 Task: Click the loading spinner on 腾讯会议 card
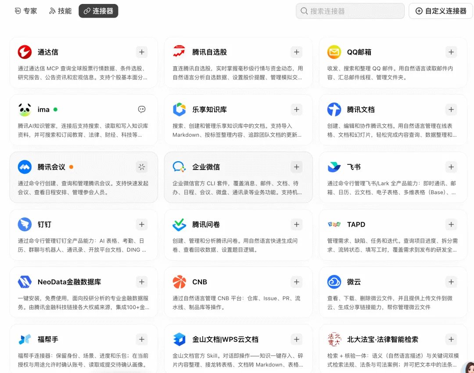141,167
